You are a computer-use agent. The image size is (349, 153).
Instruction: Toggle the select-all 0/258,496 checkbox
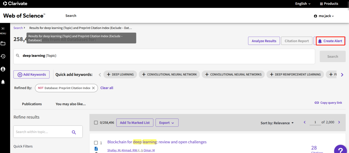[96, 123]
